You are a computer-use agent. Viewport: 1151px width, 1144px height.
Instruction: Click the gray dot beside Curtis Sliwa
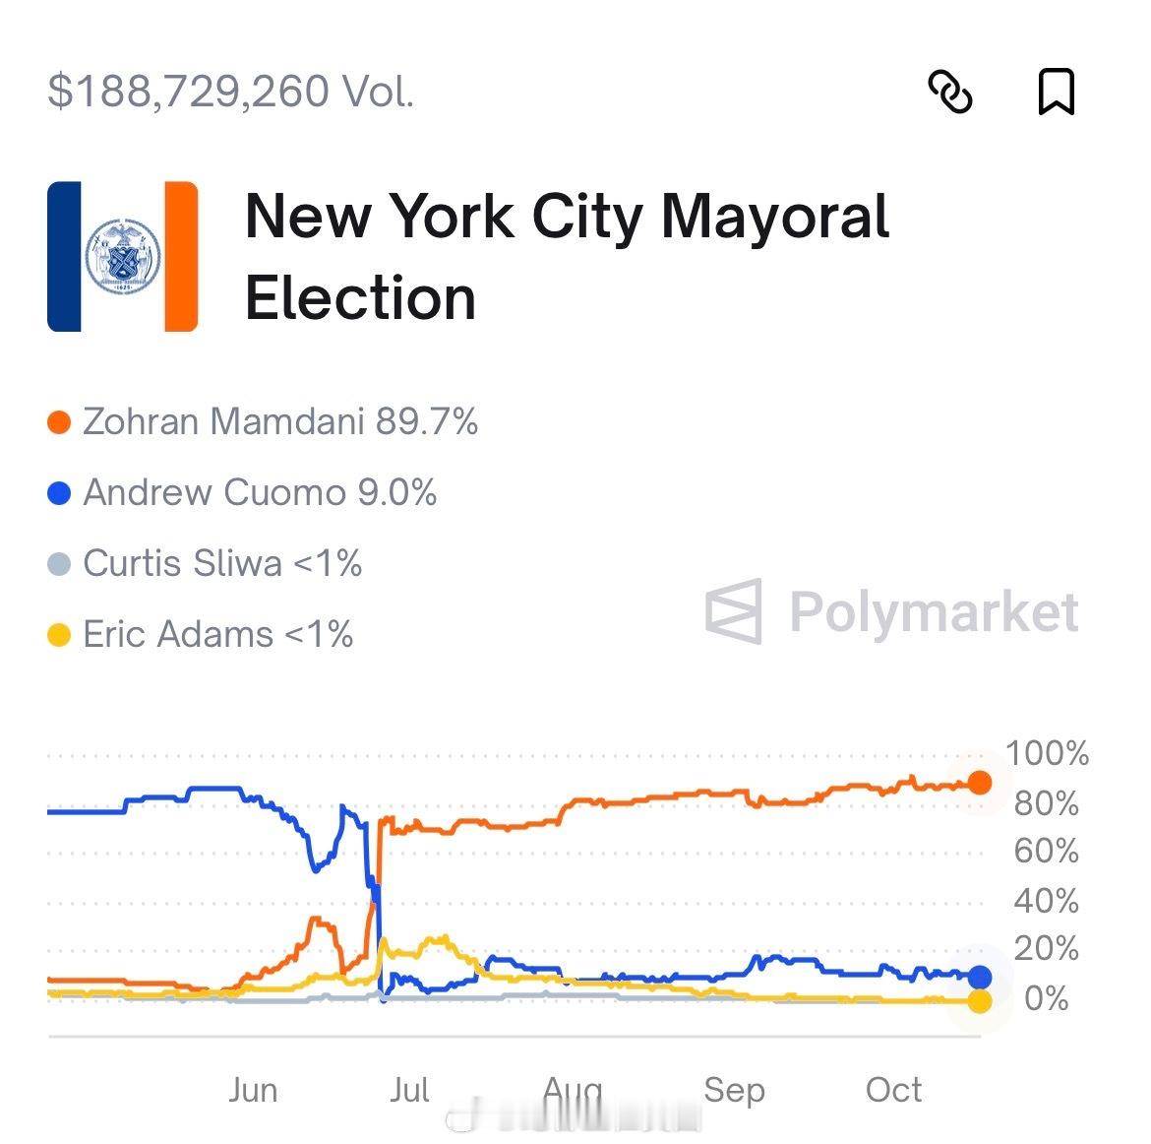coord(57,563)
